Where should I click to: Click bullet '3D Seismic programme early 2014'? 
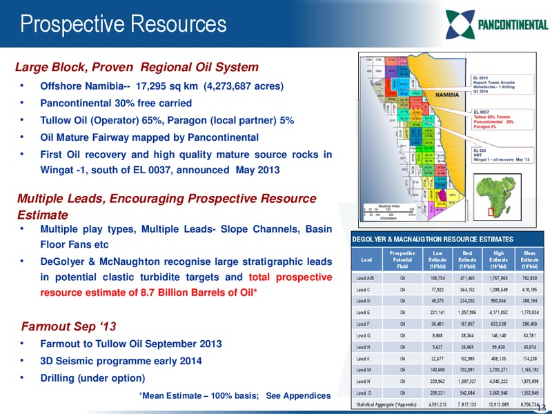click(121, 361)
